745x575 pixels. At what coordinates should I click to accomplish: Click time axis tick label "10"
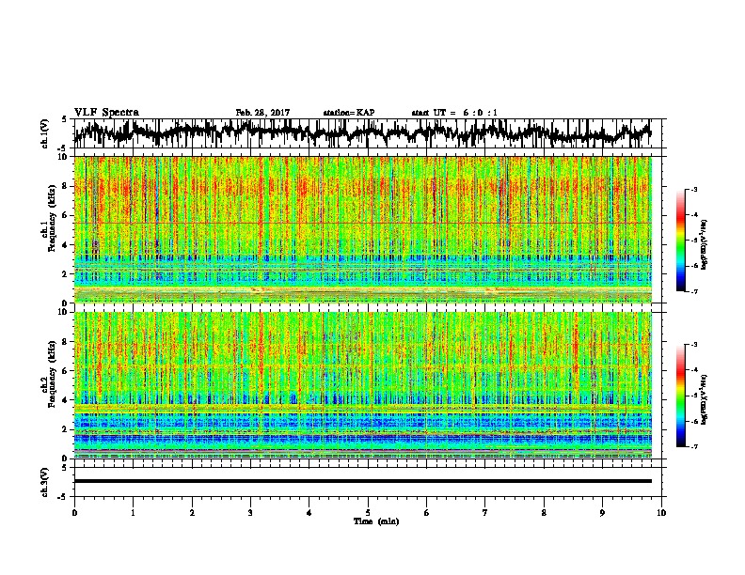(661, 513)
